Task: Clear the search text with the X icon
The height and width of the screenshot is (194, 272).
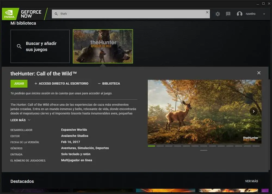Action: click(207, 12)
